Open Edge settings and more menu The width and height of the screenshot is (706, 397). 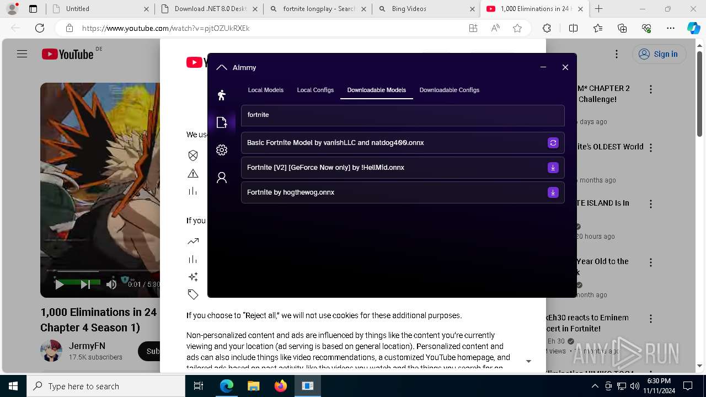671,28
